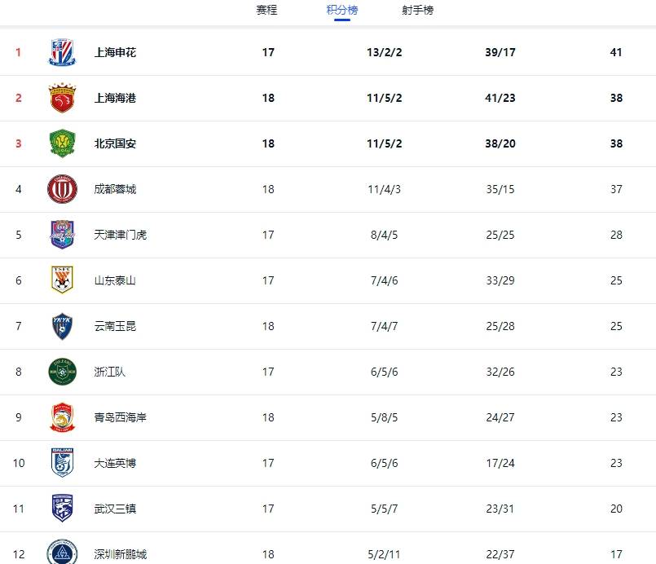Image resolution: width=656 pixels, height=564 pixels.
Task: Click the rank 1 number cell
Action: coord(18,52)
